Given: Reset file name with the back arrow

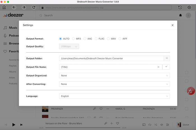Looking at the screenshot, I should point(159,67).
